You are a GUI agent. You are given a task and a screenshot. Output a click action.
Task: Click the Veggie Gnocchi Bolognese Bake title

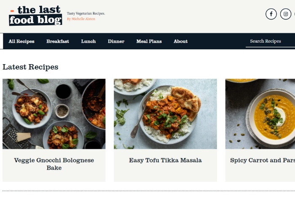[54, 164]
